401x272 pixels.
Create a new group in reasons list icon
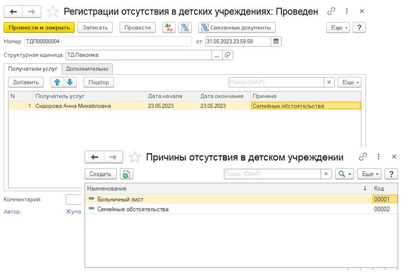point(127,174)
